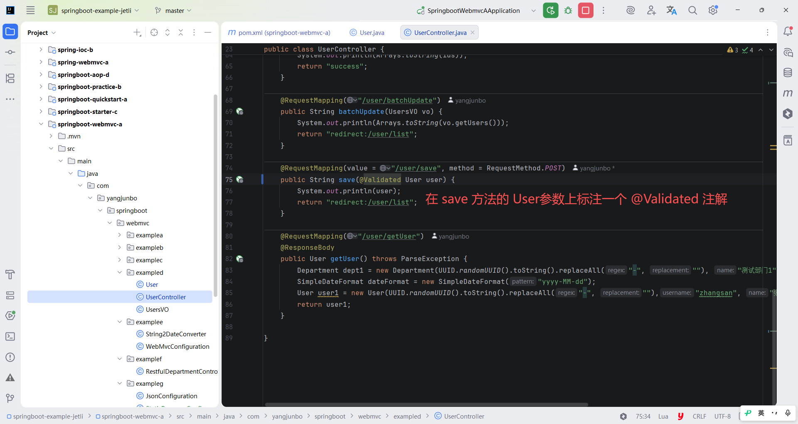
Task: Open IDE settings gear
Action: click(713, 10)
